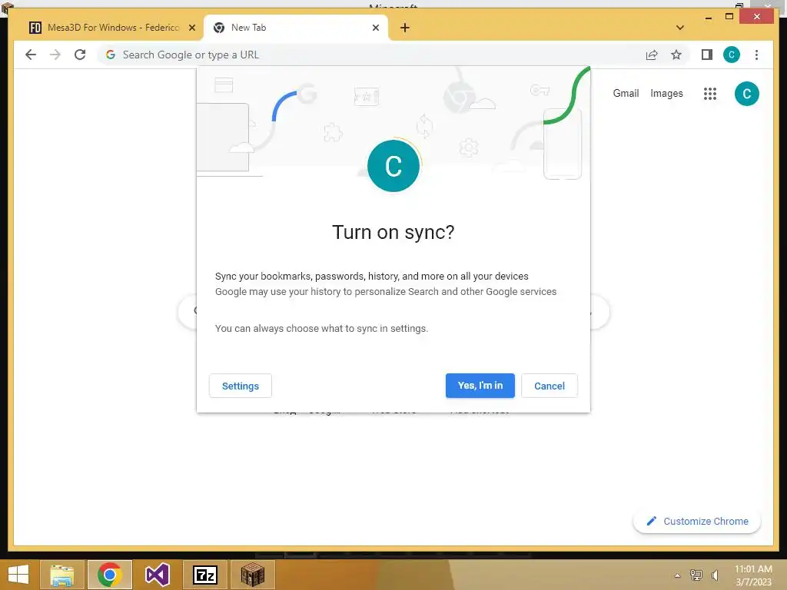Share this page via share icon
The image size is (787, 590).
pyautogui.click(x=652, y=55)
